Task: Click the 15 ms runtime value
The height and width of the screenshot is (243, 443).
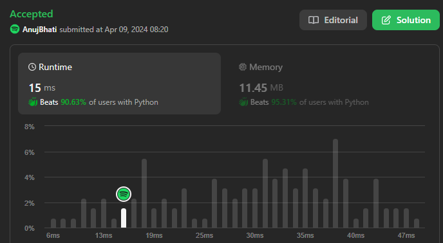Action: (42, 88)
